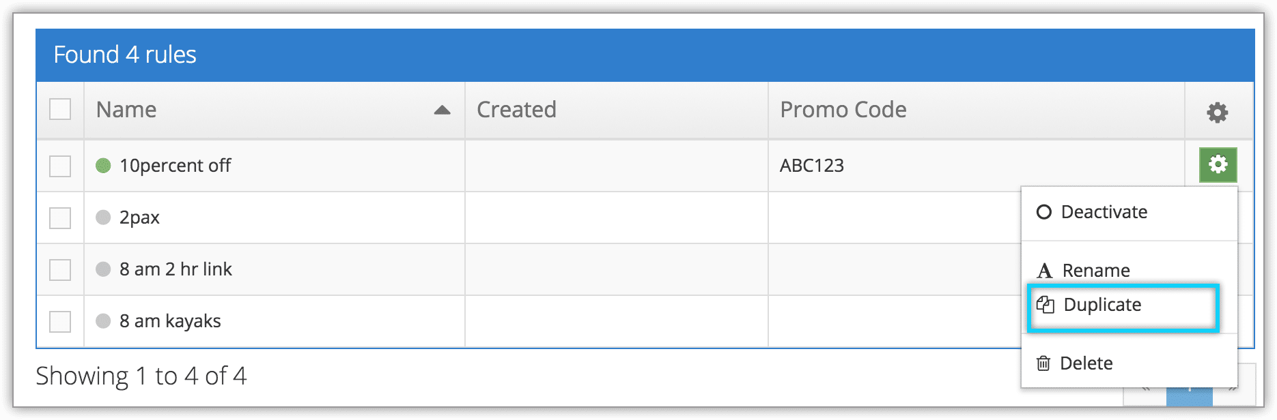1277x420 pixels.
Task: Open the 8 am 2 hr link rule
Action: [x=176, y=269]
